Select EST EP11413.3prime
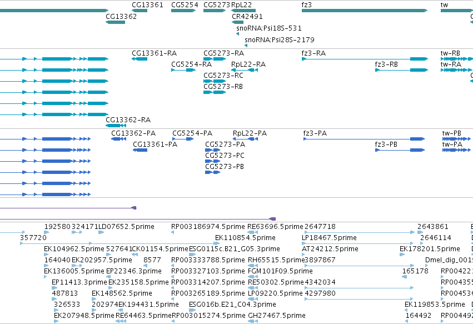Screen dimensions: 473x324 79,282
